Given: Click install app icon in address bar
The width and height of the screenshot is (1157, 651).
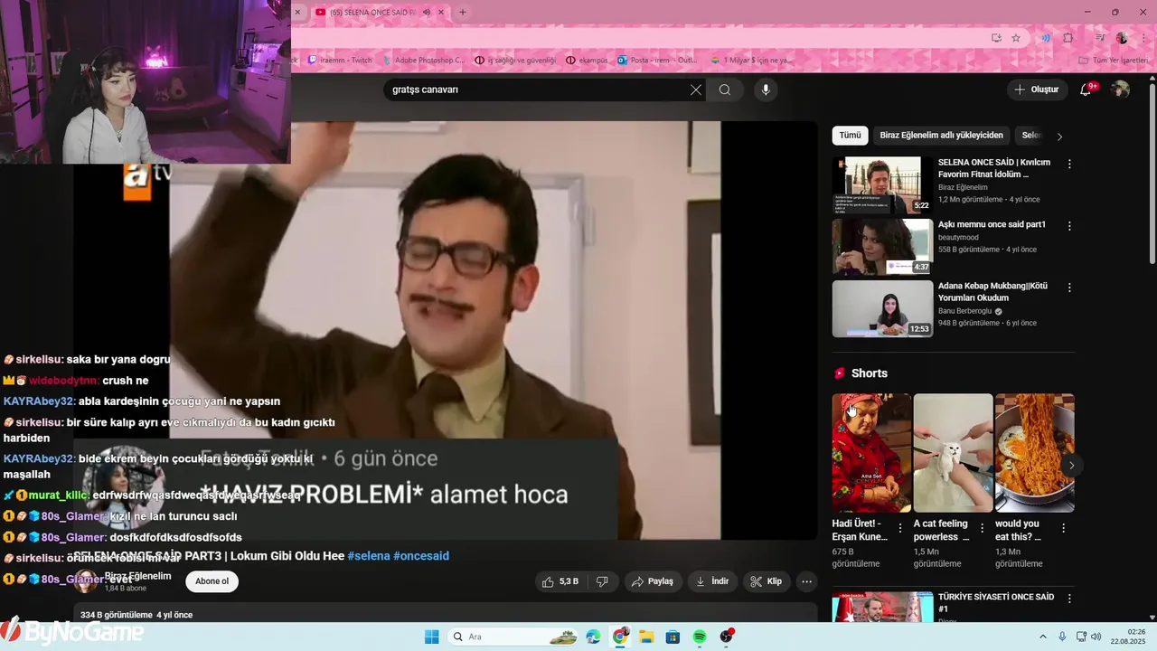Looking at the screenshot, I should pos(996,38).
